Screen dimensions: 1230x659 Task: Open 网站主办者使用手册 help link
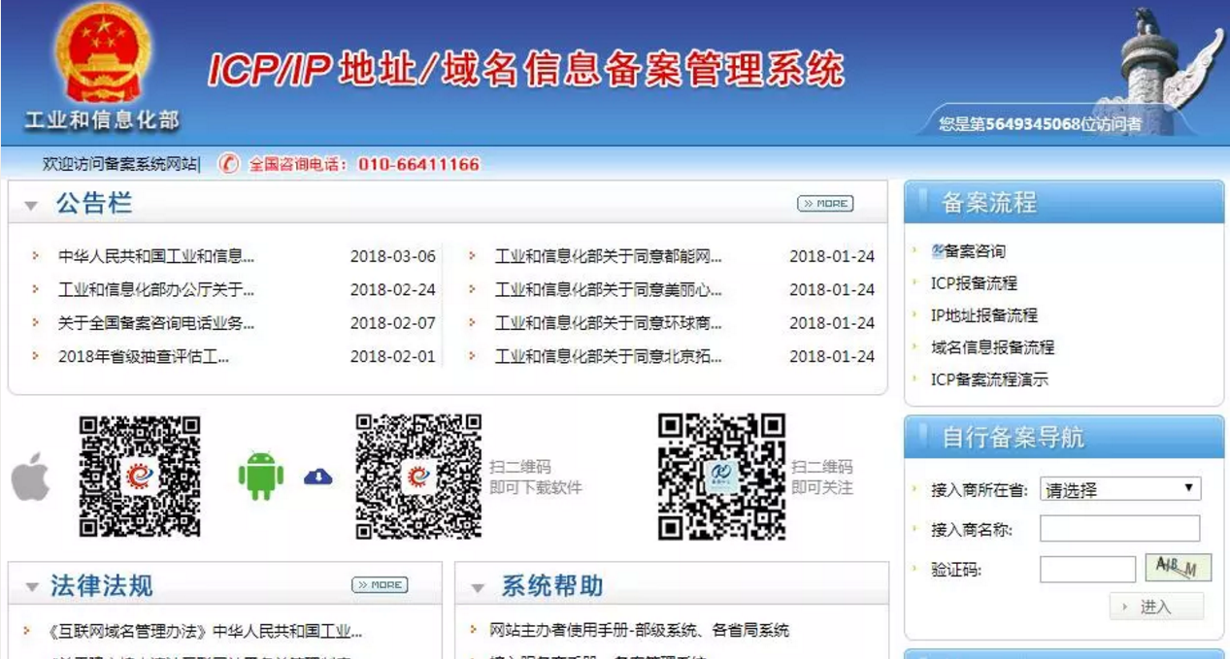[x=640, y=631]
